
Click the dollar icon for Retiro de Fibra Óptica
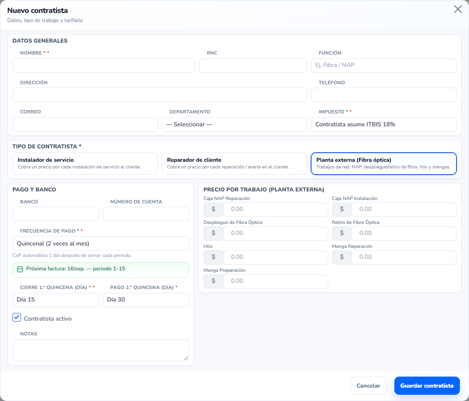[x=342, y=233]
